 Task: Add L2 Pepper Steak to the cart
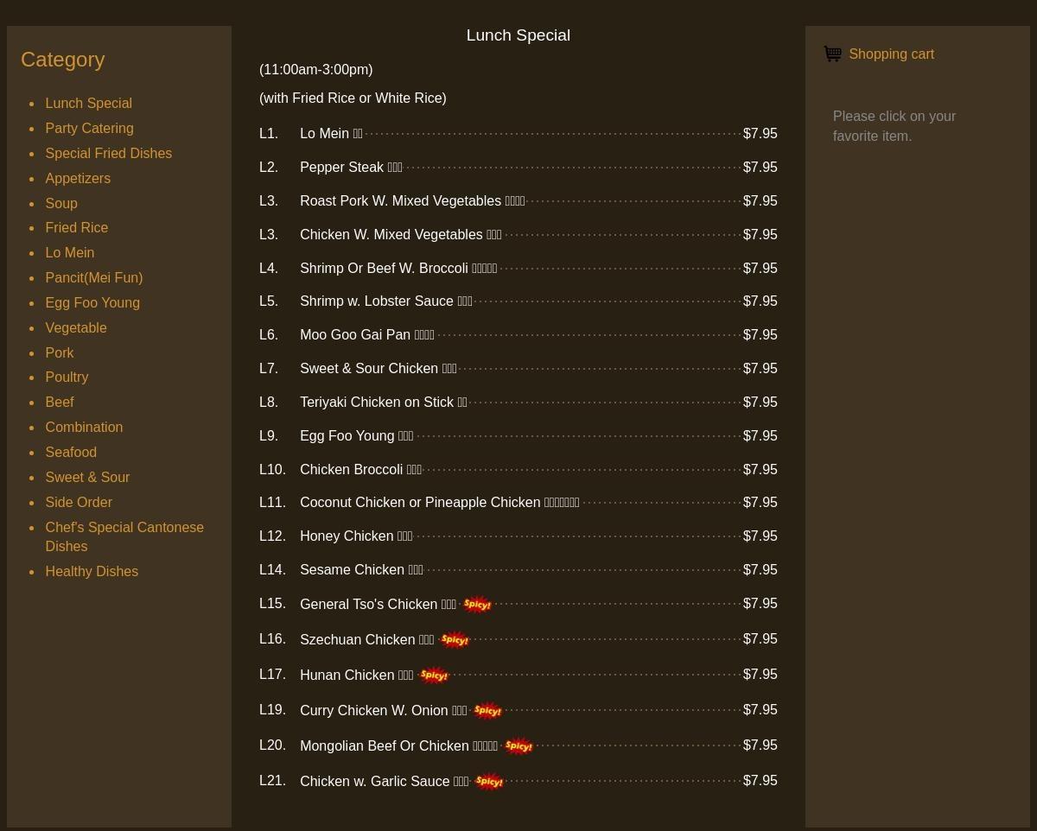pos(341,168)
